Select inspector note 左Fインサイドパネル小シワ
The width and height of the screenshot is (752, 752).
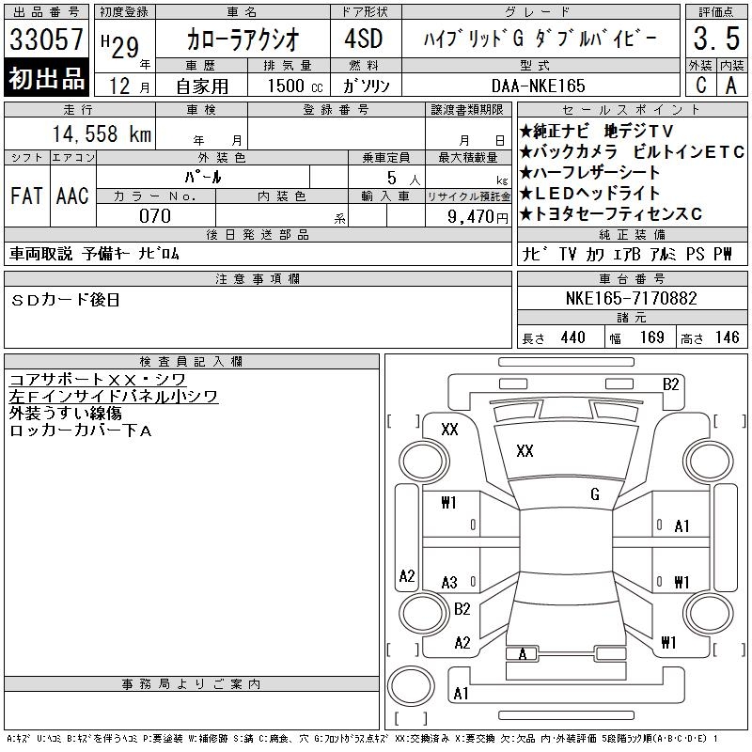tap(114, 396)
